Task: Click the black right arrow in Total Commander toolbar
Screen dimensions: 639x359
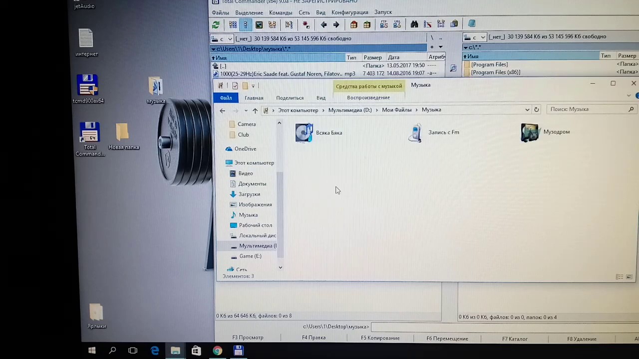Action: [x=336, y=24]
